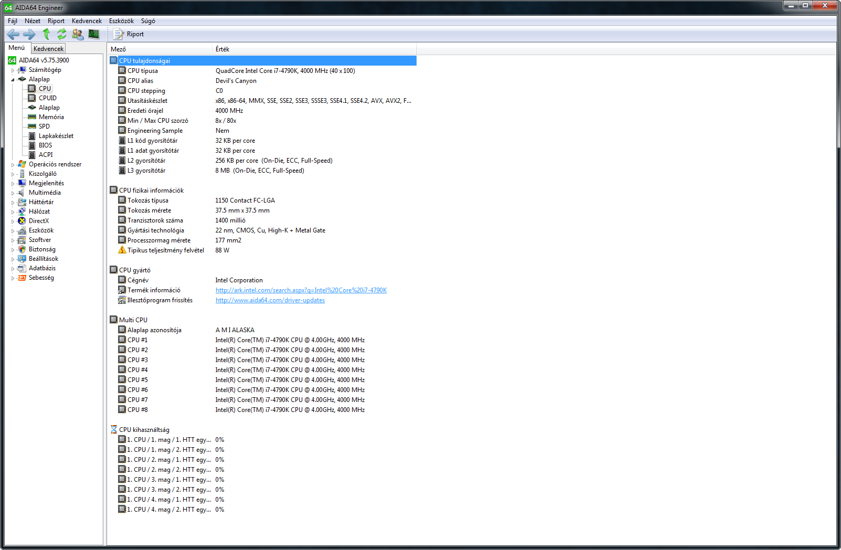Refresh the page with green arrows icon

coord(62,34)
